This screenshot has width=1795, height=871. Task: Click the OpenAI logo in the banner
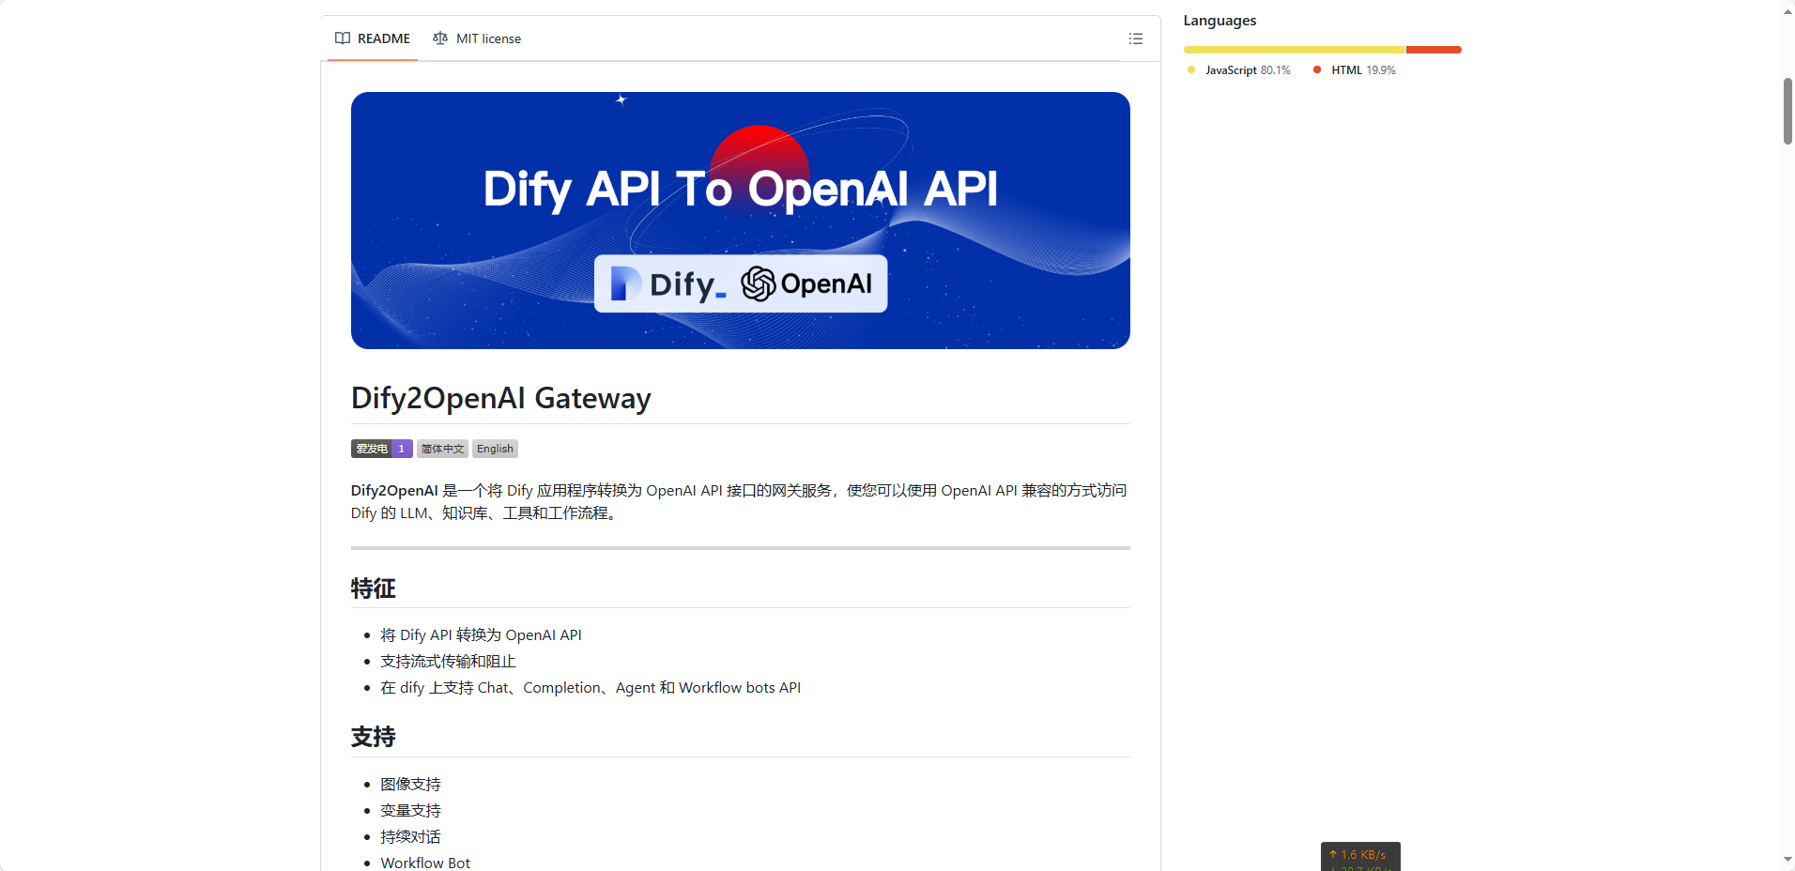[x=807, y=283]
